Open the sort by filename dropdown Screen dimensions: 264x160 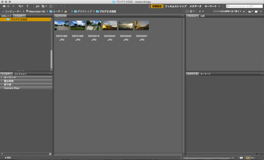point(227,11)
